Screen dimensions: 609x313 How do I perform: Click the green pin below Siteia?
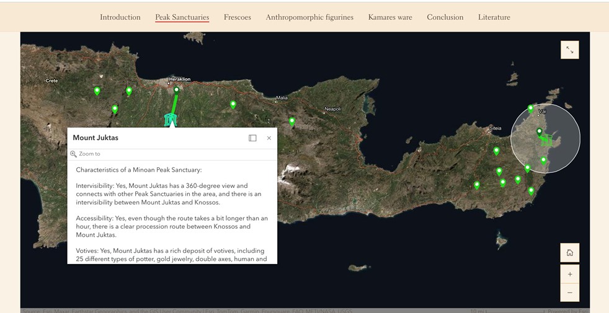click(x=496, y=151)
